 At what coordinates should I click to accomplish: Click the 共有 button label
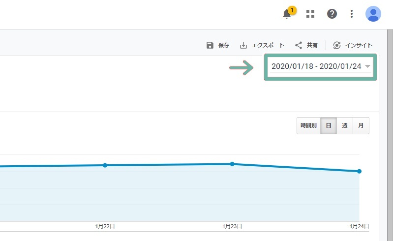(312, 45)
